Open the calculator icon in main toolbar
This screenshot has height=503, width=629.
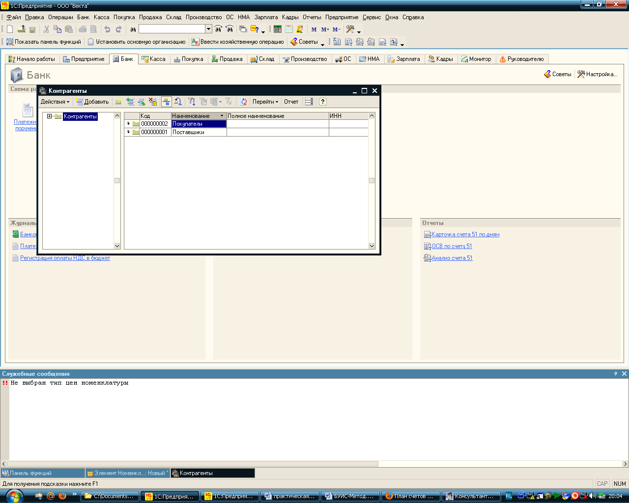click(278, 29)
